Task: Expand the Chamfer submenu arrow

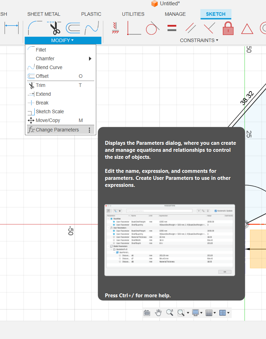Action: [90, 59]
